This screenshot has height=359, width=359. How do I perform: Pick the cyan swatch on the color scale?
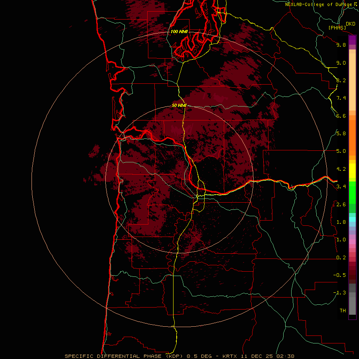pos(352,219)
